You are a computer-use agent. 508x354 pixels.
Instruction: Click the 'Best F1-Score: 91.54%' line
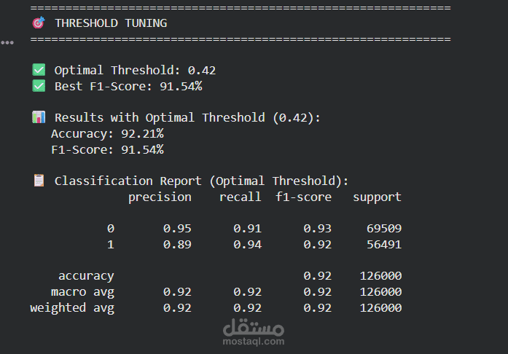[x=128, y=86]
